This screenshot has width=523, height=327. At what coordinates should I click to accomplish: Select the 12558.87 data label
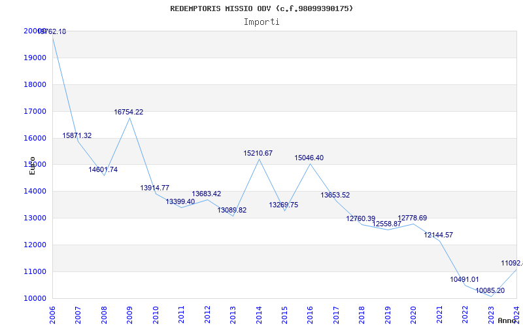point(387,224)
